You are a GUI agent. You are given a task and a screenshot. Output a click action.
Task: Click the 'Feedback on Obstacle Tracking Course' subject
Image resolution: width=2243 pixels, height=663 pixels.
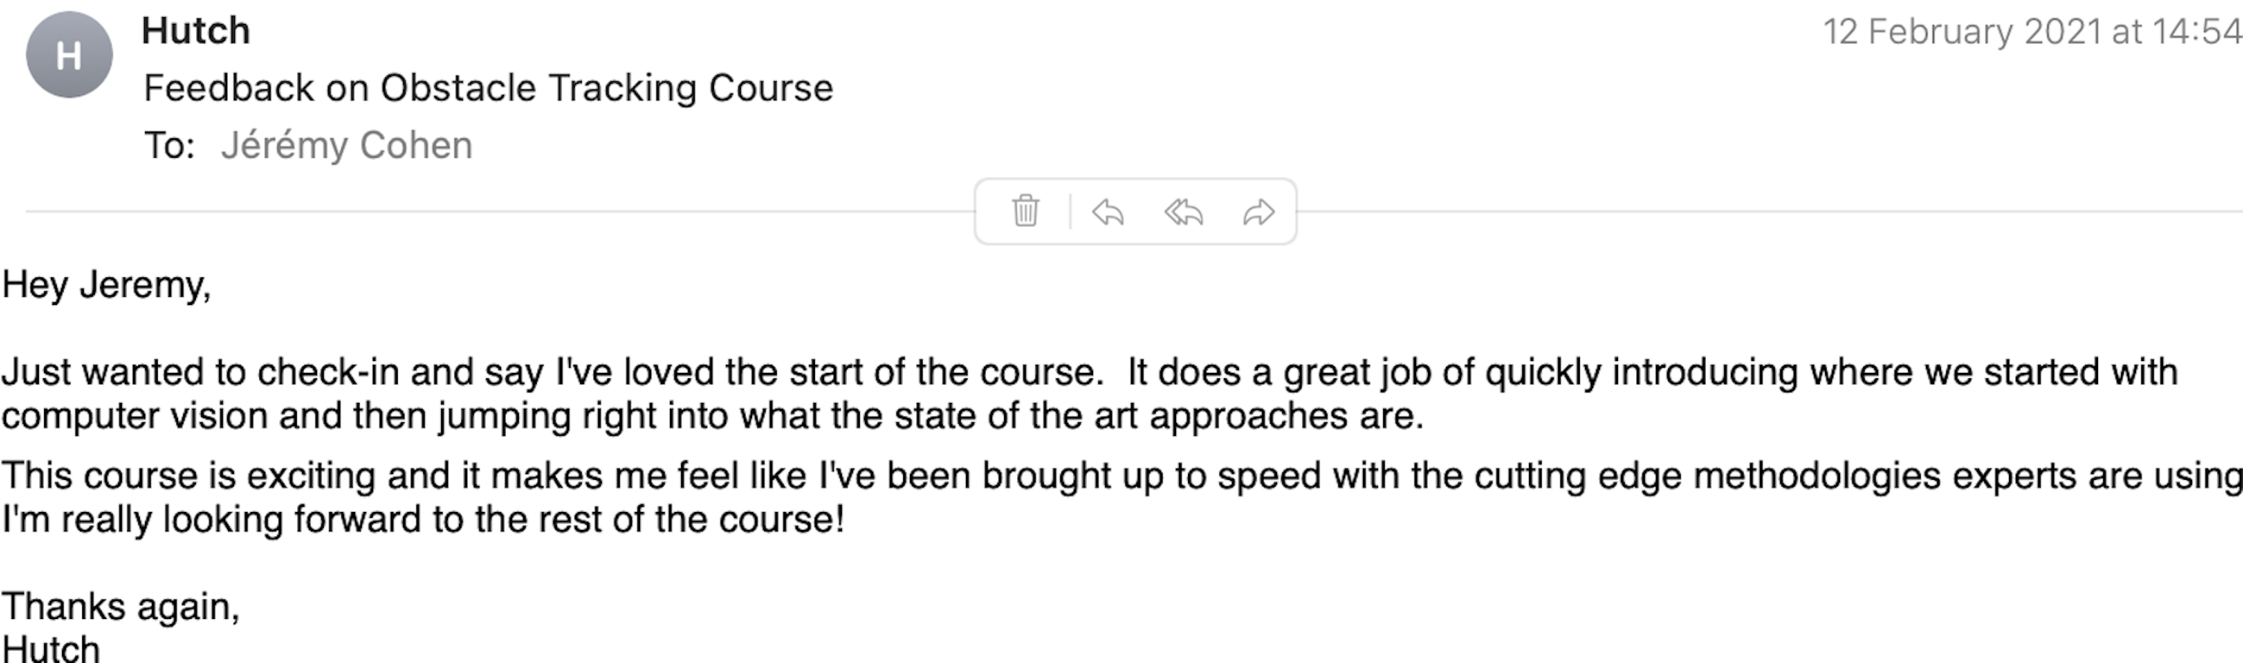pyautogui.click(x=487, y=88)
